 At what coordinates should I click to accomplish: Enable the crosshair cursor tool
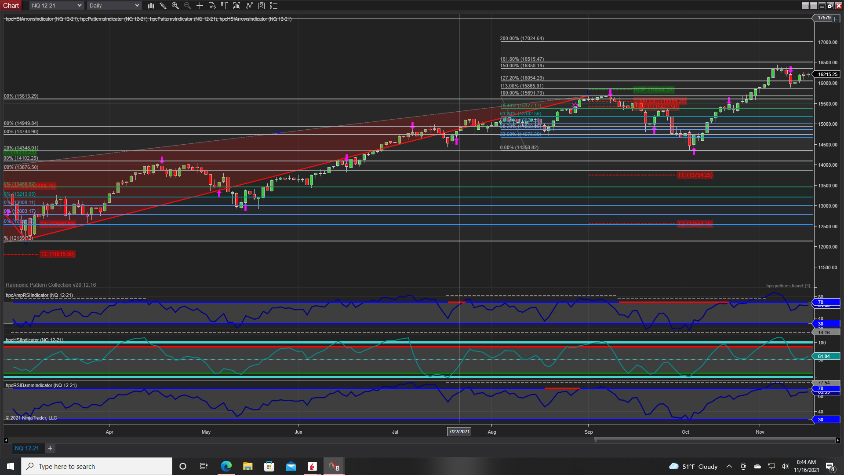[200, 6]
